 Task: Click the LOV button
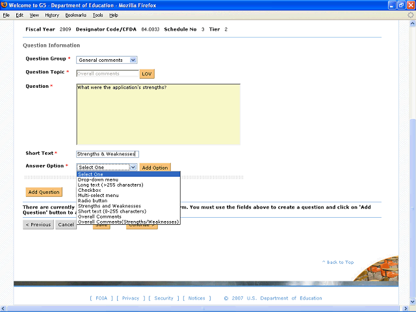(147, 73)
